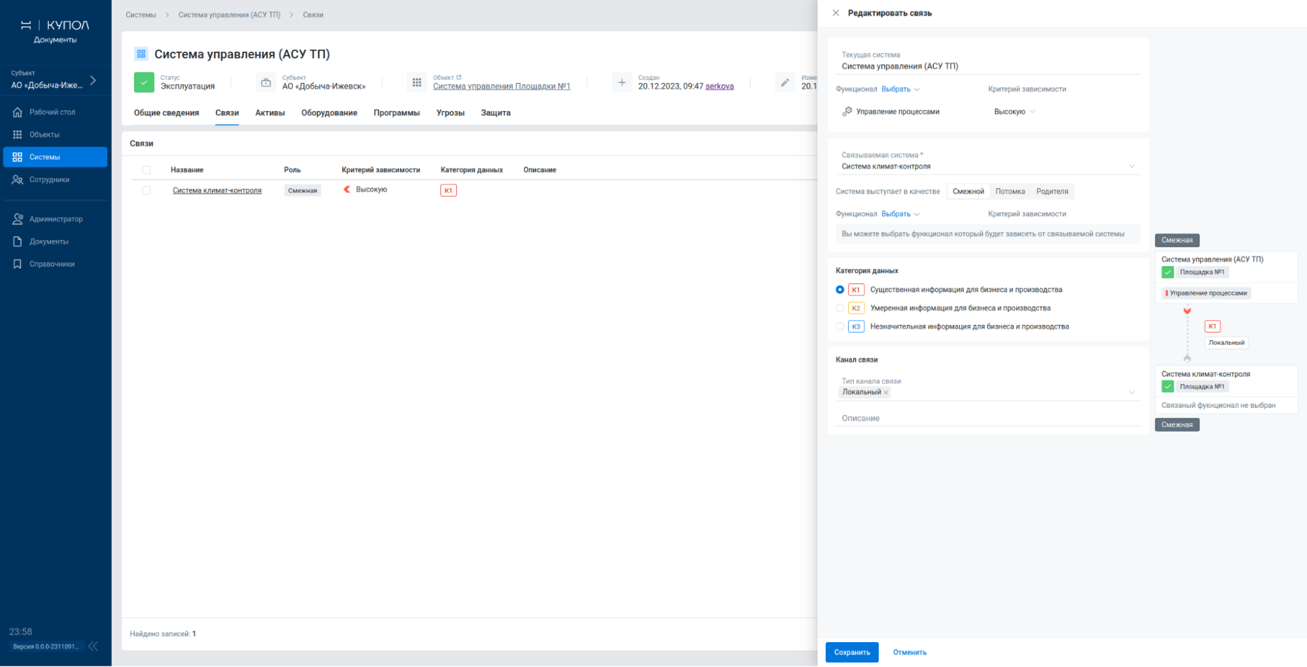Go to Системы breadcrumb
The image size is (1307, 667).
(141, 14)
